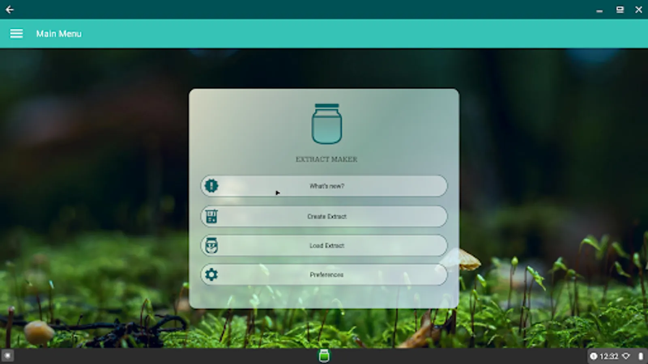Click the dock window button in the titlebar
Viewport: 648px width, 364px height.
click(619, 9)
